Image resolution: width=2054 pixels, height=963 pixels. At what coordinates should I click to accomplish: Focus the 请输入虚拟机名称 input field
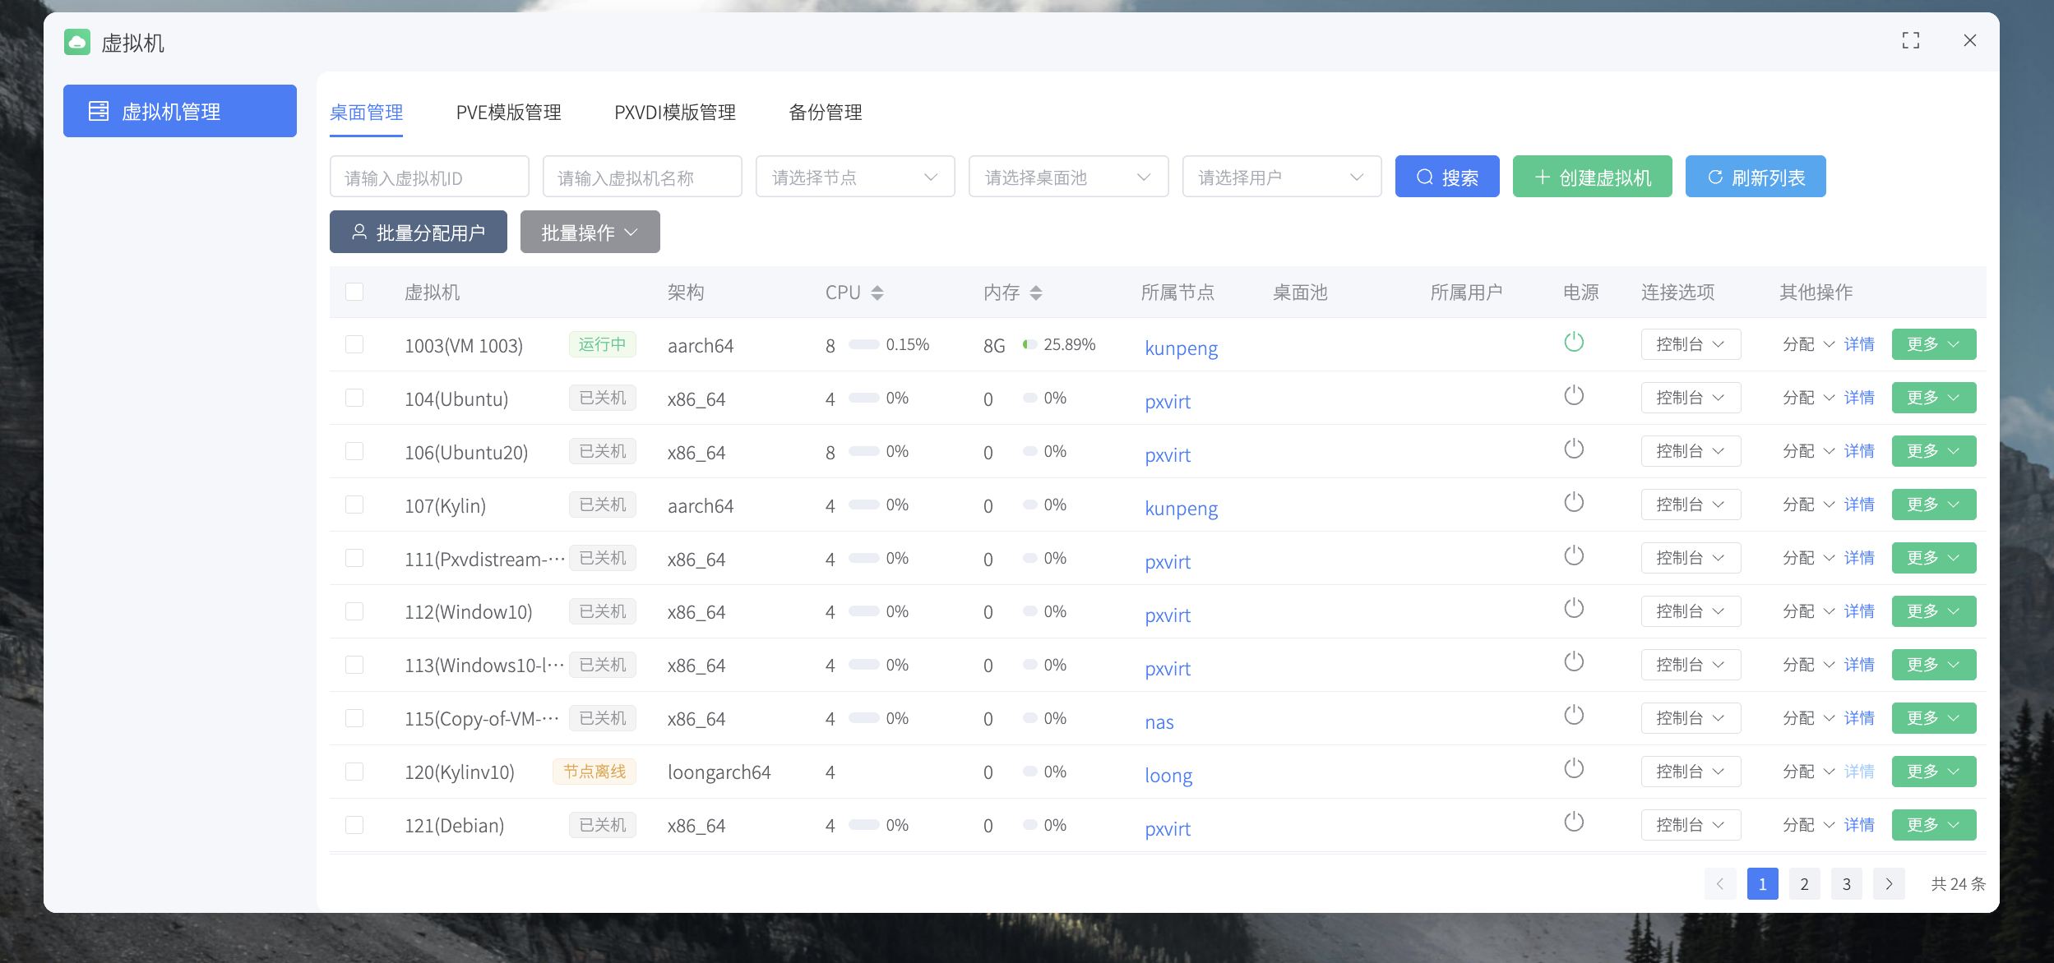(642, 177)
